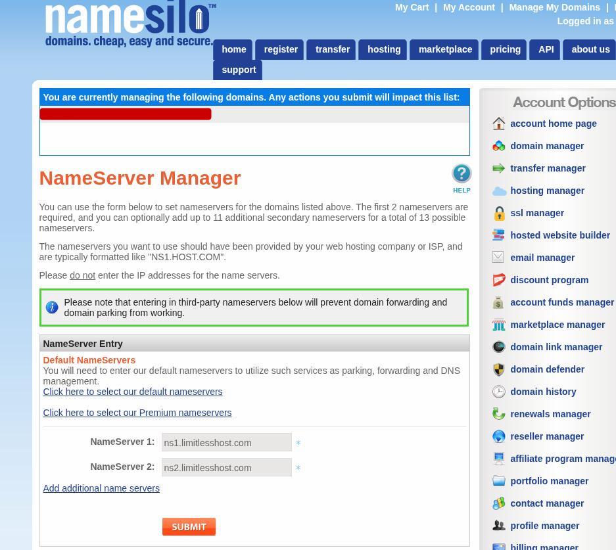
Task: Click the NameServer 2 input field
Action: tap(226, 467)
